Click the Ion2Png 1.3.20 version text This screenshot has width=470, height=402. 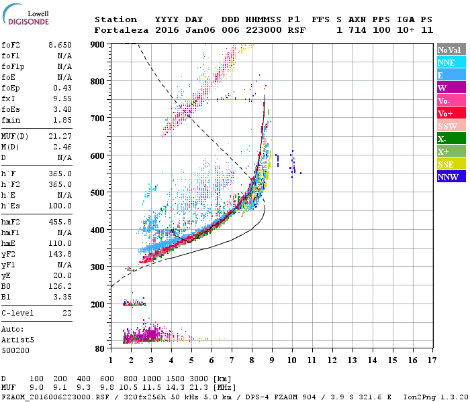coord(436,397)
